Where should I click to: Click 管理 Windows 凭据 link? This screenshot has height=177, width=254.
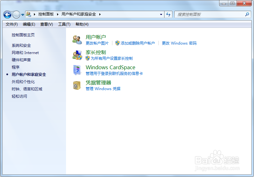[103, 89]
